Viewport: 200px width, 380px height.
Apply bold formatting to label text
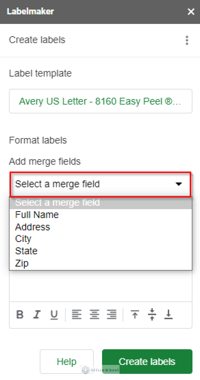pyautogui.click(x=20, y=315)
